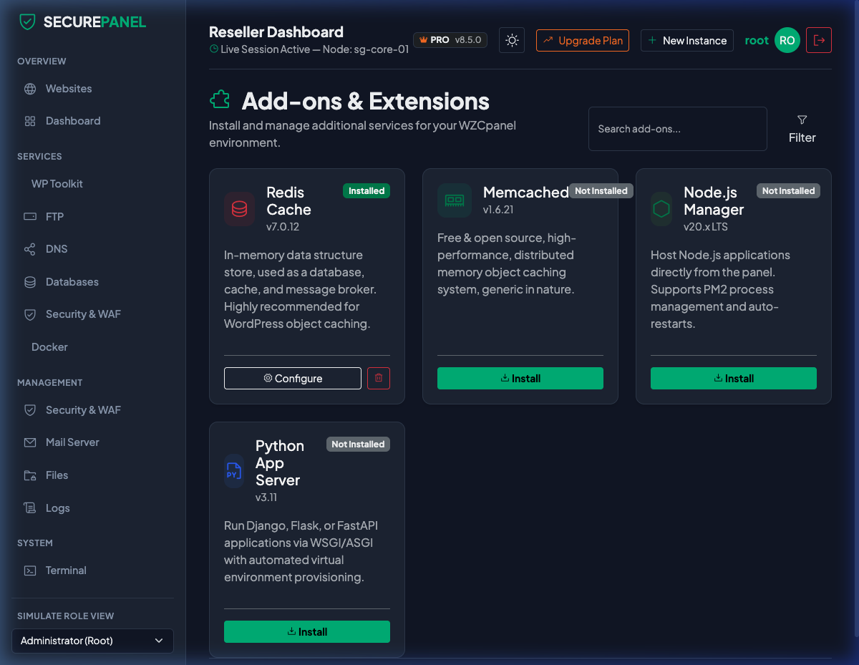Click version v1.6.21 text
Screen dimensions: 859x665
coord(498,210)
